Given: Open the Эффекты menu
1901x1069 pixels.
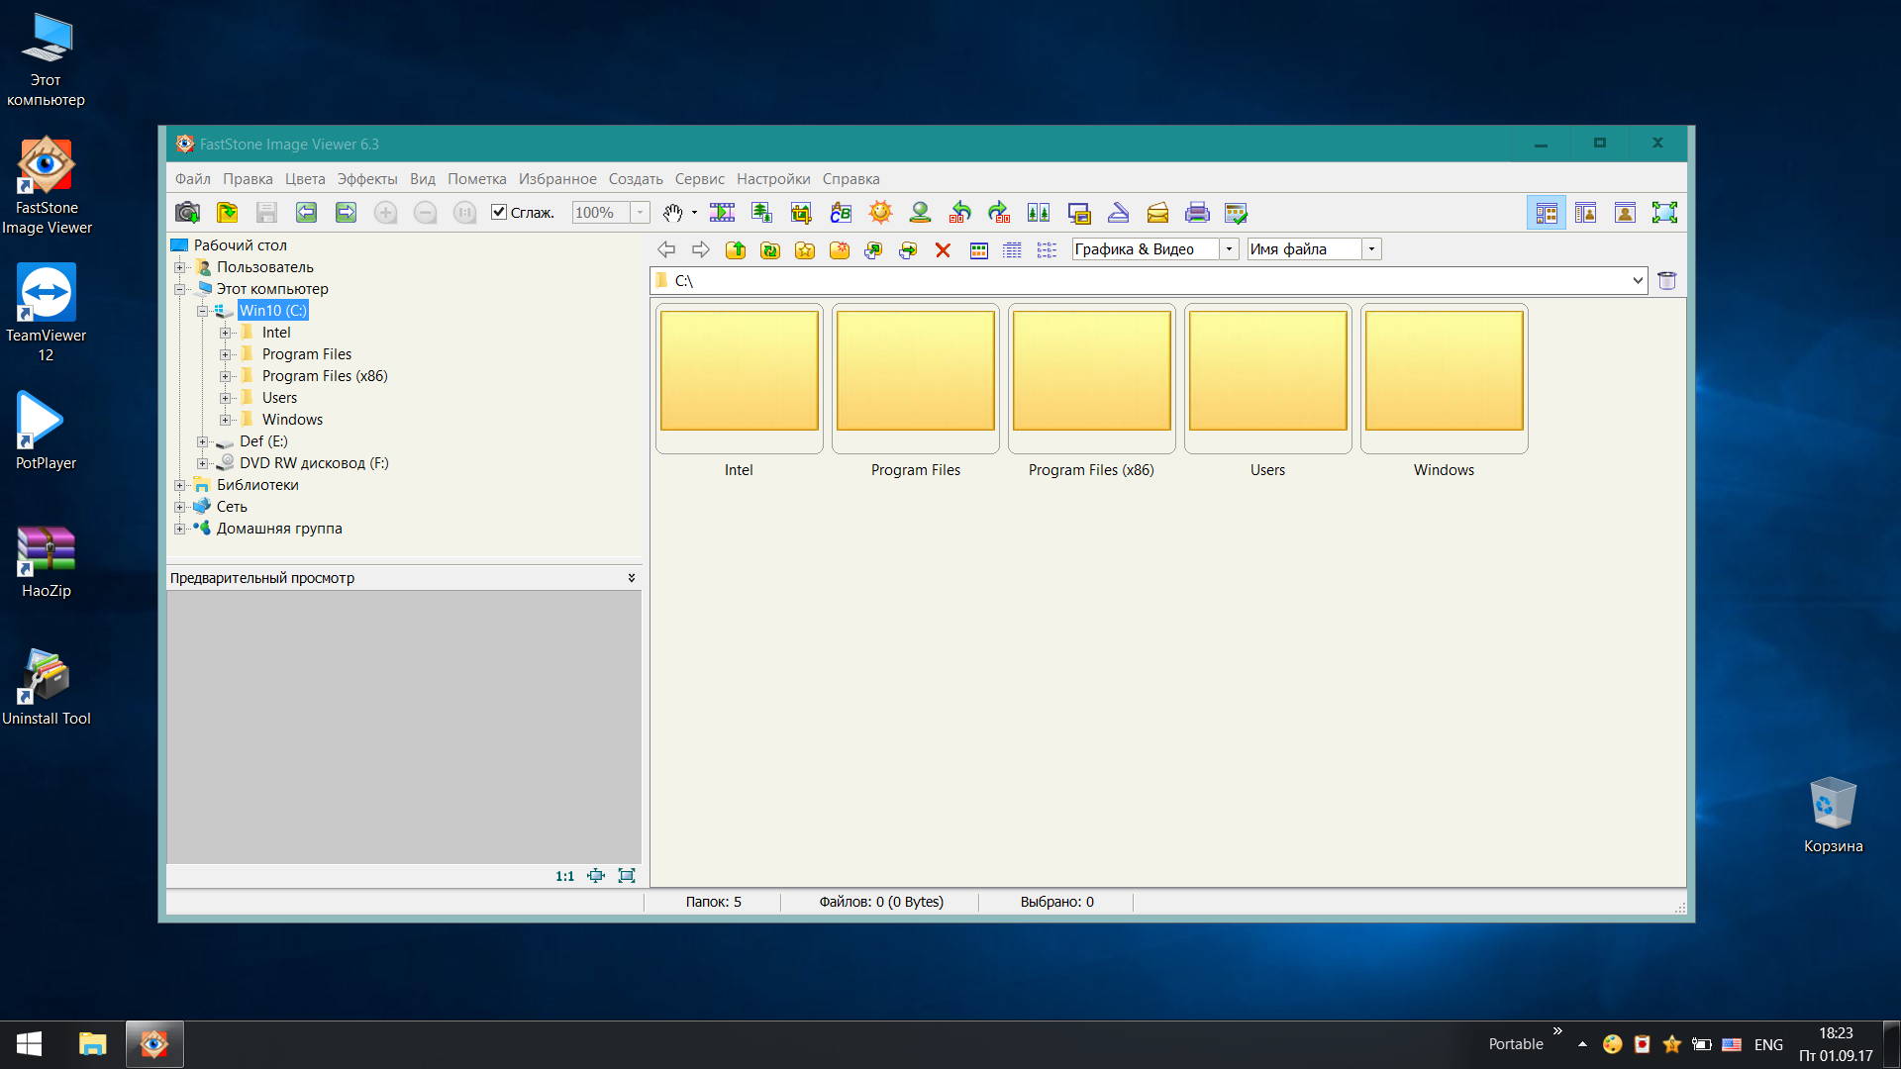Looking at the screenshot, I should tap(366, 179).
